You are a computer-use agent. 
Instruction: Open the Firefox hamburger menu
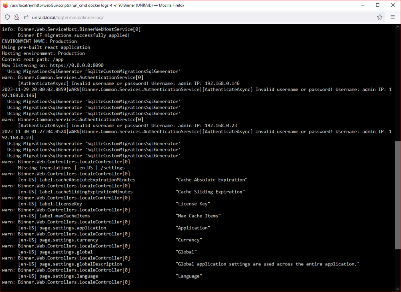(x=393, y=17)
